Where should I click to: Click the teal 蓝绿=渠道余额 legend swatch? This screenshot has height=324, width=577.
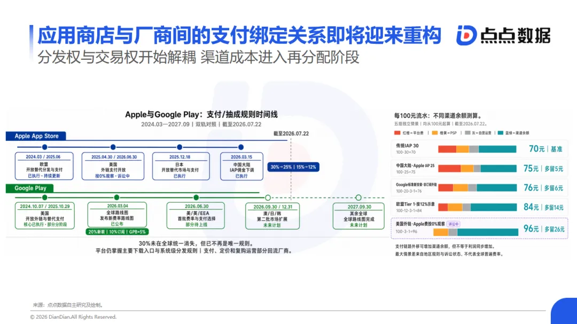501,133
